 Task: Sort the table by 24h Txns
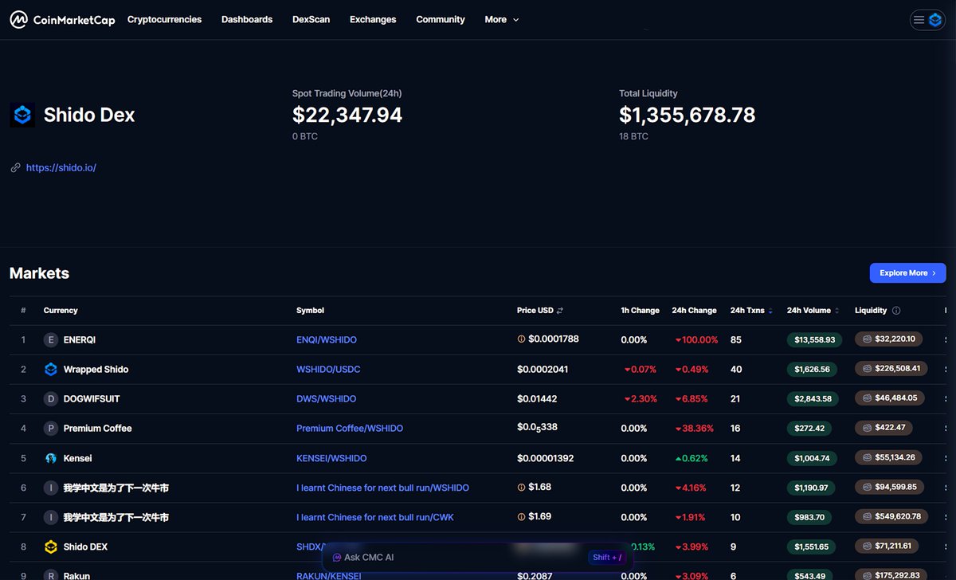tap(750, 311)
